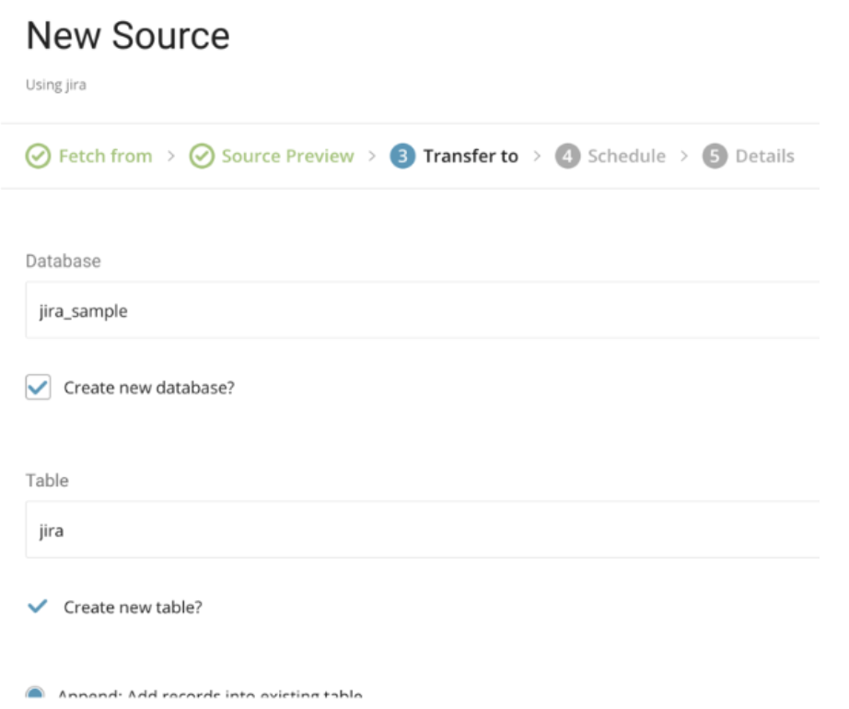Select the Append radio button

click(35, 693)
